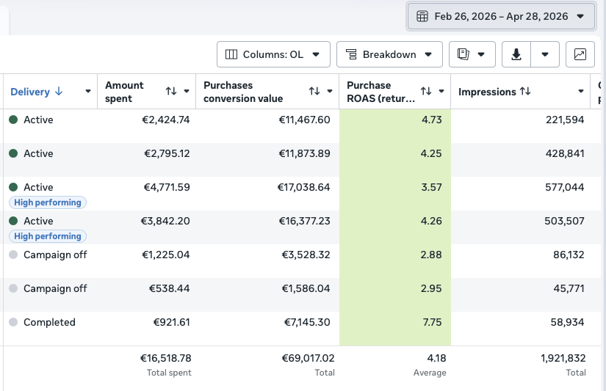The width and height of the screenshot is (606, 391).
Task: Select total conversion value €69,017.02
Action: [308, 358]
